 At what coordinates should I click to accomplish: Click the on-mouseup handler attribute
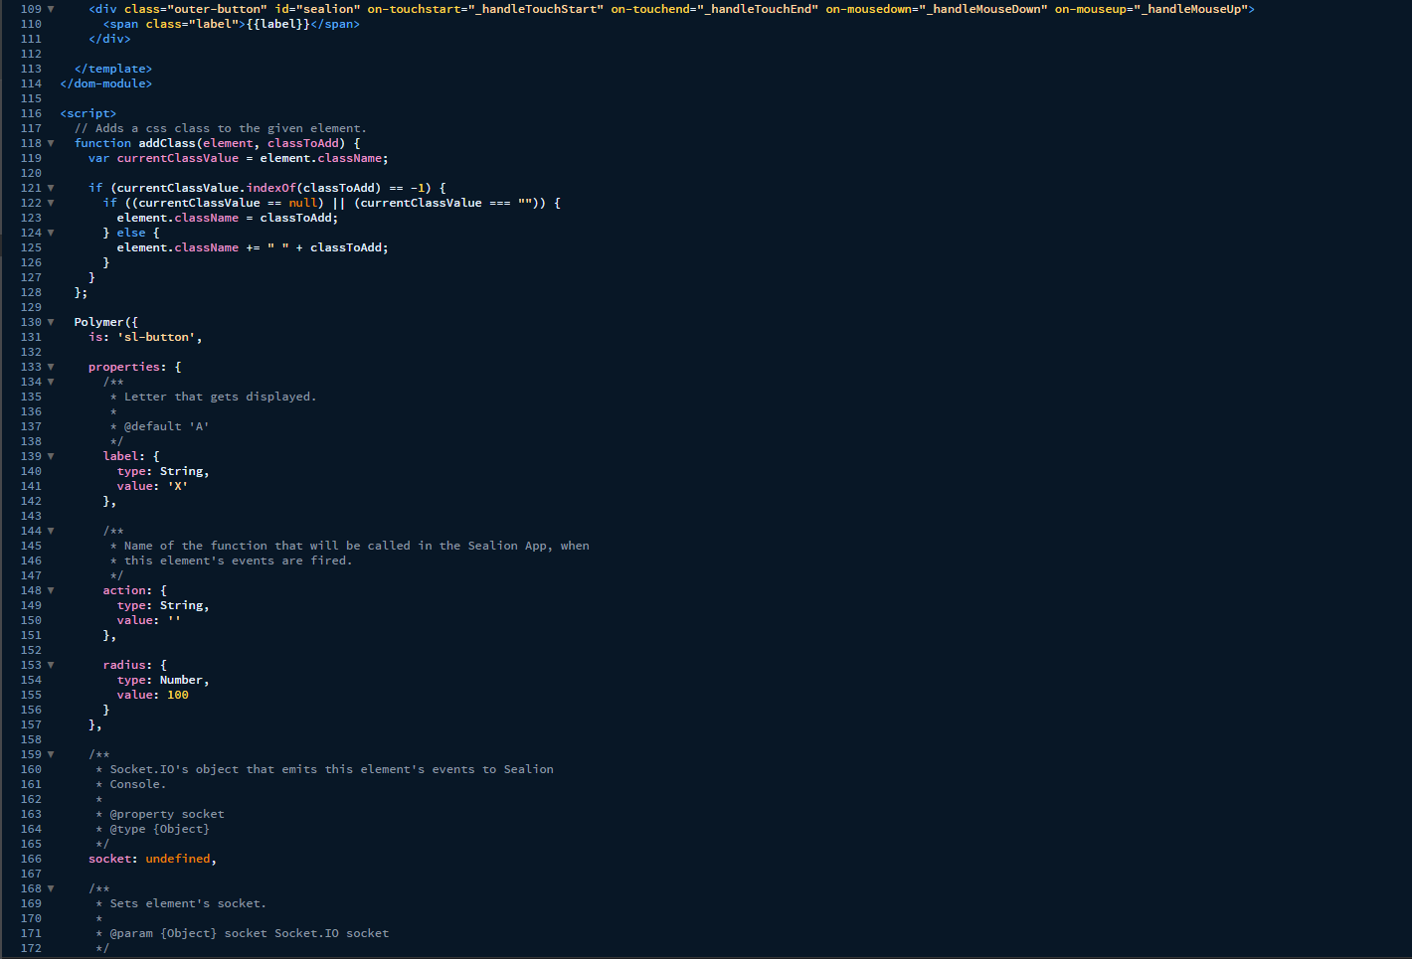tap(1150, 9)
